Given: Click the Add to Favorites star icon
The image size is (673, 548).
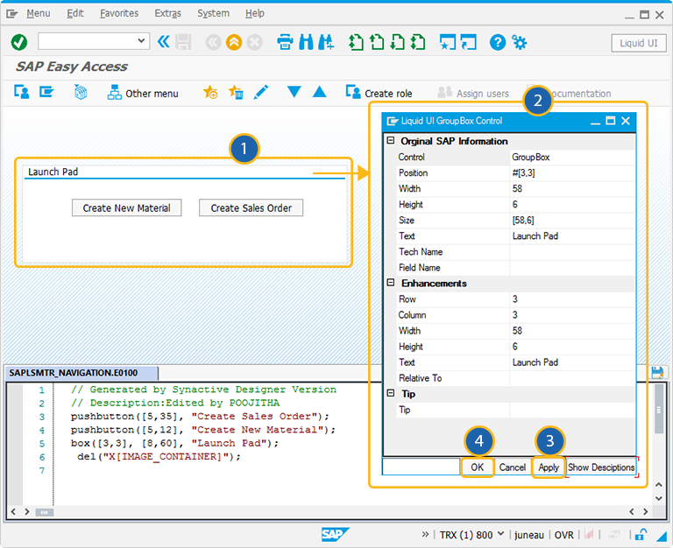Looking at the screenshot, I should pyautogui.click(x=210, y=92).
